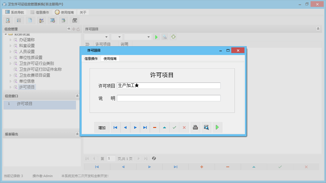This screenshot has height=183, width=326.
Task: Click the refresh icon in the 许可项目 panel
Action: click(x=173, y=36)
